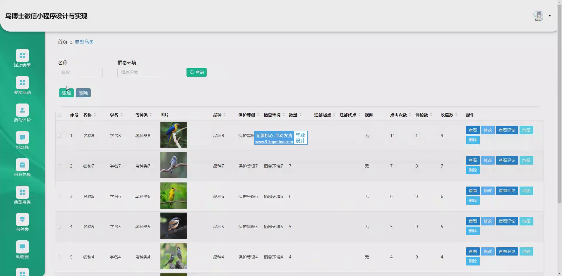
Task: Sort table by 点击次数 column arrows
Action: click(x=410, y=115)
